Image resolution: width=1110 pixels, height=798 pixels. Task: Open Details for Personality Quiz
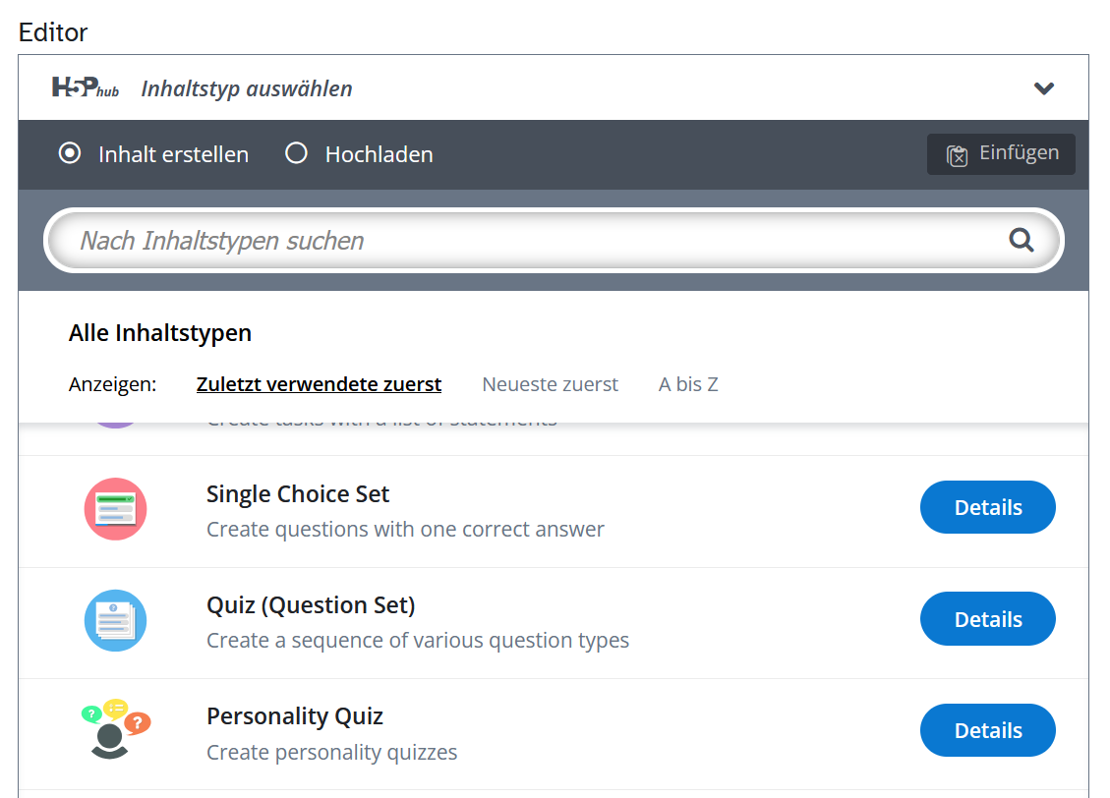pos(987,730)
